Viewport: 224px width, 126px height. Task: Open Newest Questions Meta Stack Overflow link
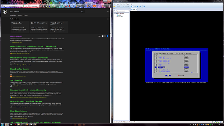26,101
